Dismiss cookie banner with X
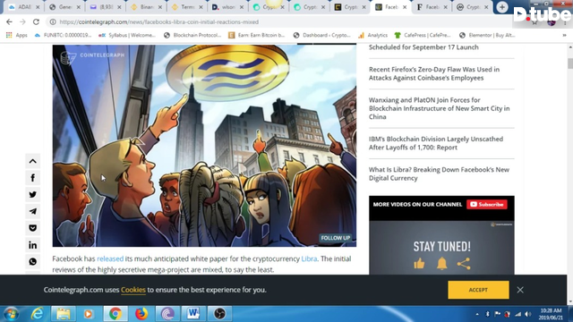The image size is (573, 322). (x=520, y=290)
